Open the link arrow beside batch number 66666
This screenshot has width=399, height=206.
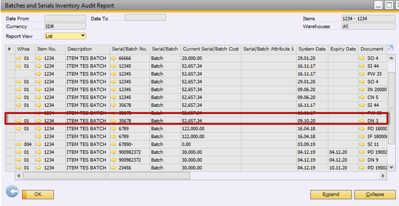[x=114, y=59]
